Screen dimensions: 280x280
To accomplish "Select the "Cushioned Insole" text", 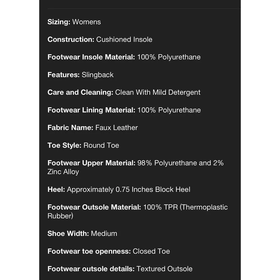I will [124, 39].
